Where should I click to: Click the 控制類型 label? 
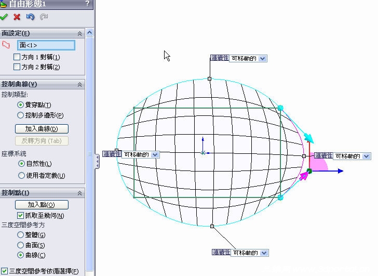pos(15,94)
